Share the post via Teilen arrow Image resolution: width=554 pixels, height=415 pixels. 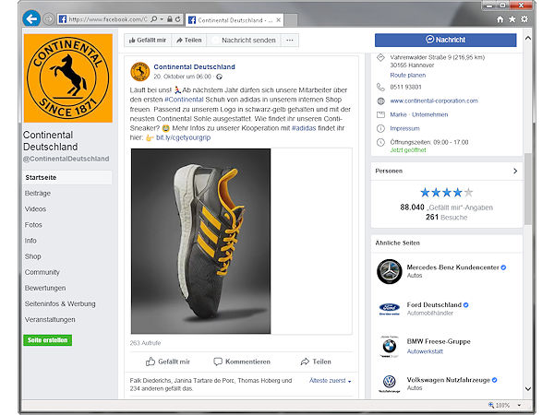(316, 362)
